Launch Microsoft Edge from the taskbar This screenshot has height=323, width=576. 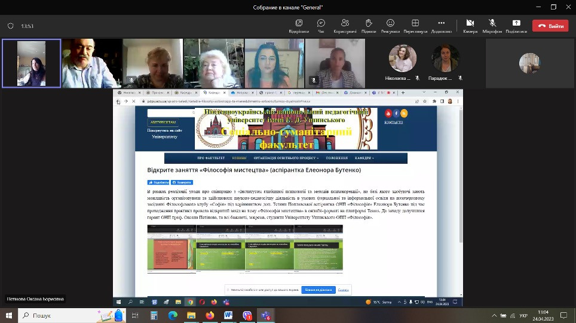(173, 315)
